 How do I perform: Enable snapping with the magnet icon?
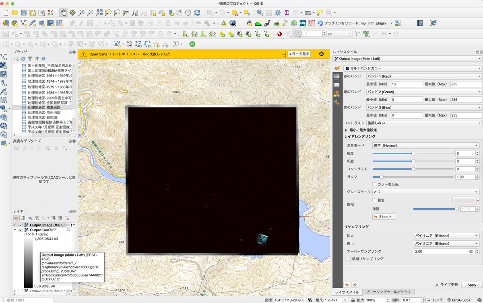click(279, 34)
